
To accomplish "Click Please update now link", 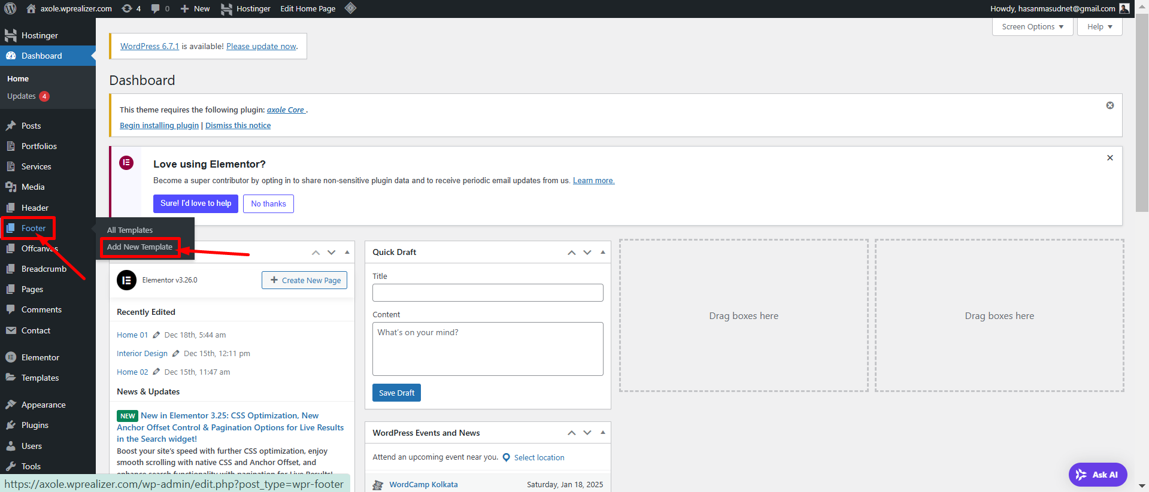I will (x=261, y=46).
